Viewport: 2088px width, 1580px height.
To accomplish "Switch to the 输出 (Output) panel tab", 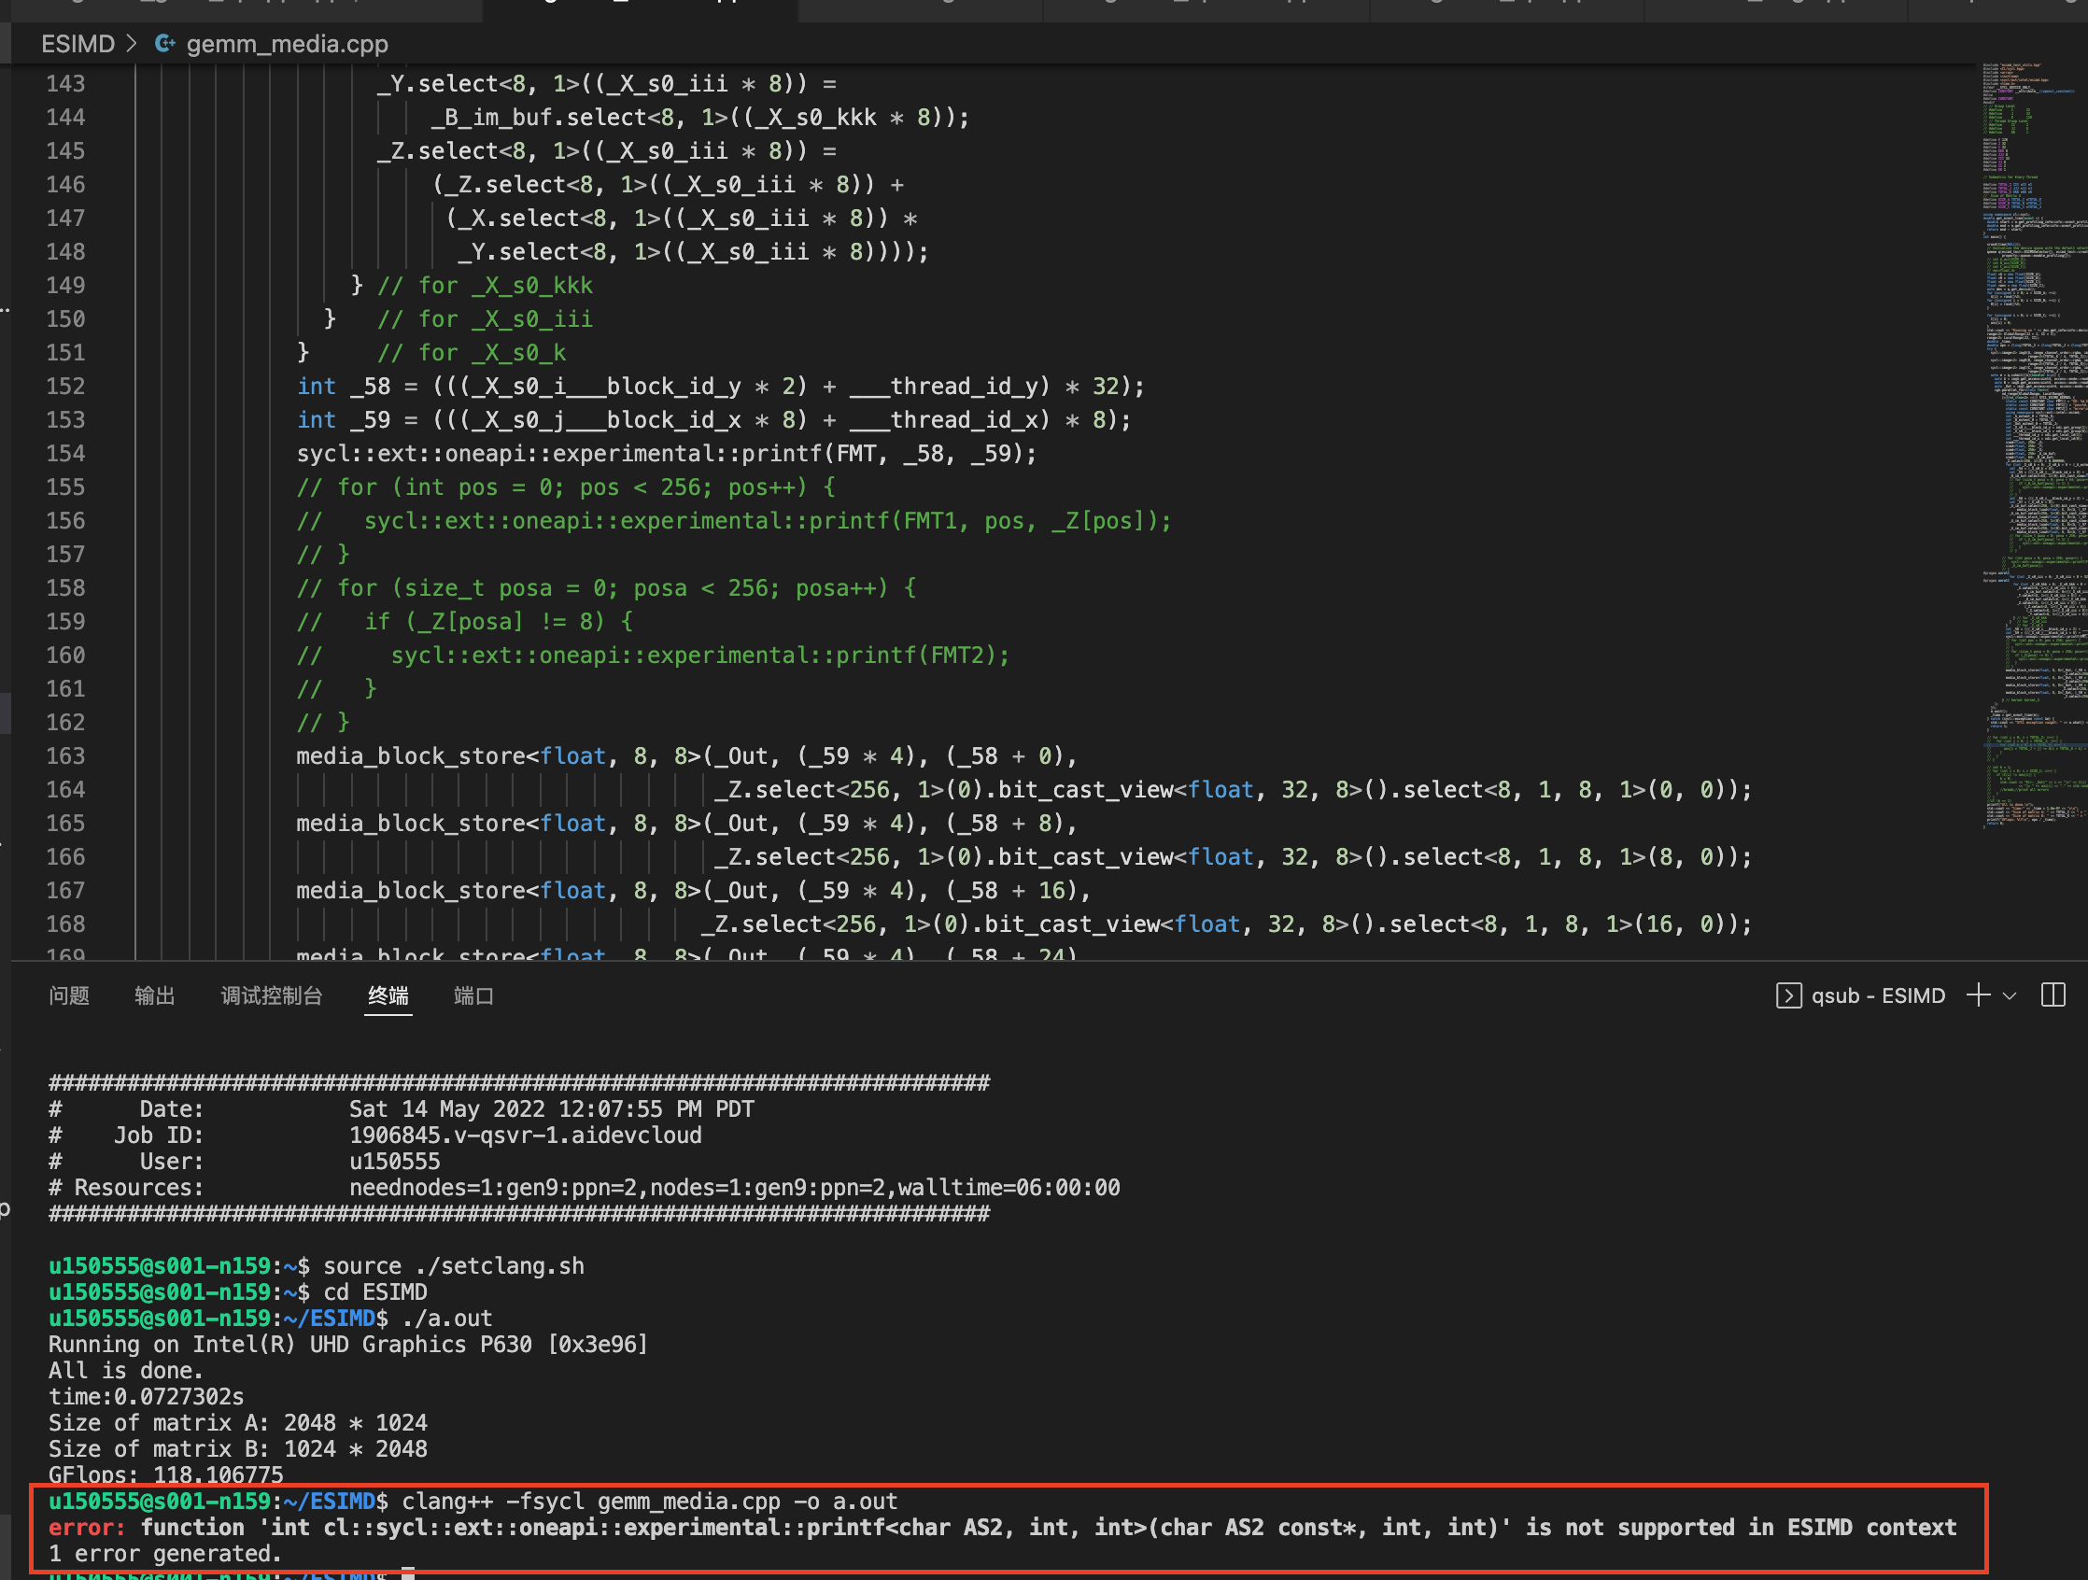I will 156,995.
